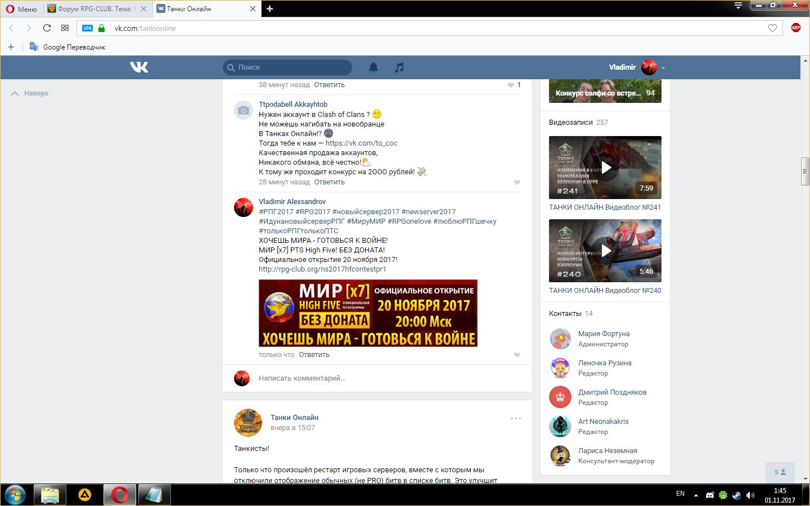Open Конкурс сэлфи album thumbnail
The height and width of the screenshot is (506, 810).
coord(605,91)
